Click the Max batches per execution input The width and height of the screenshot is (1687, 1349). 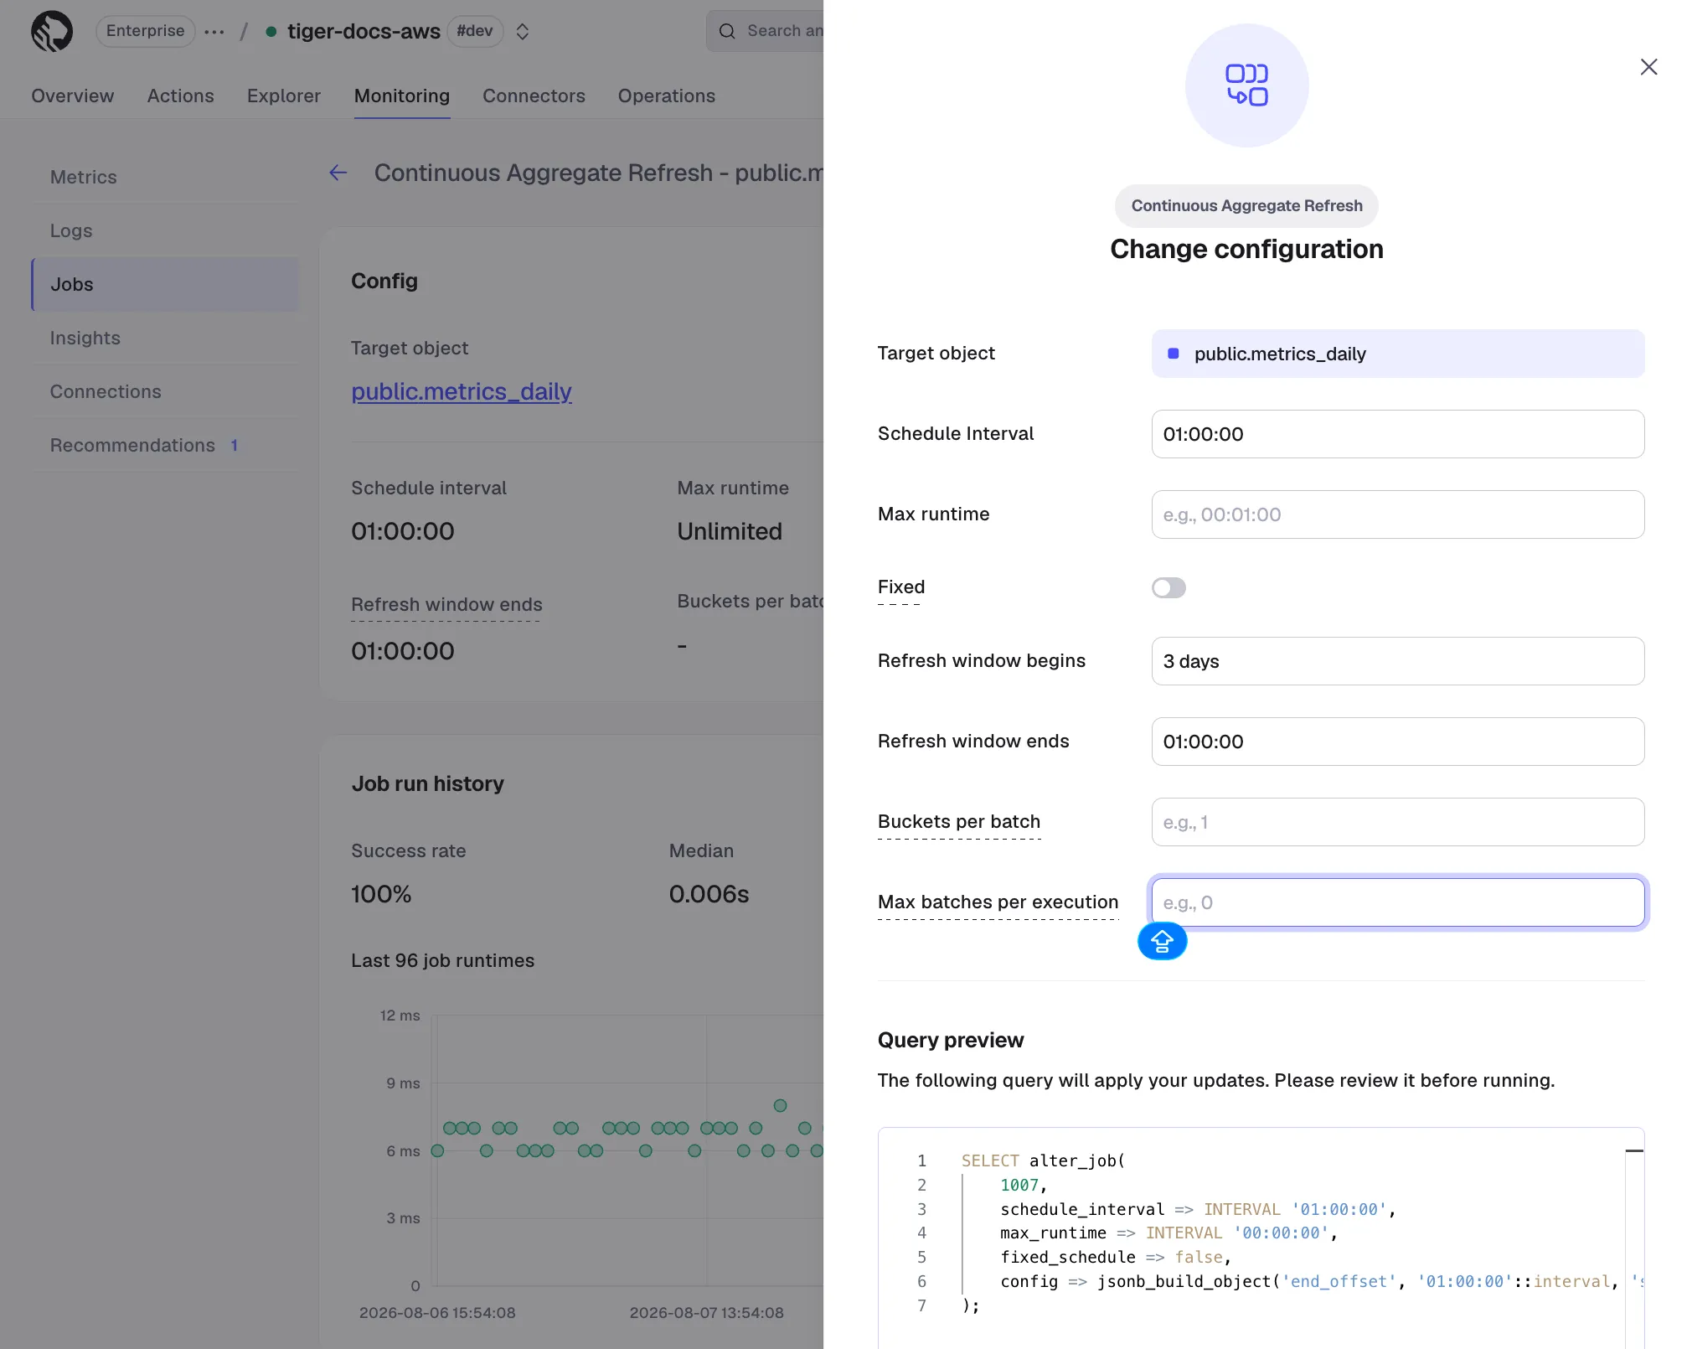pos(1398,902)
